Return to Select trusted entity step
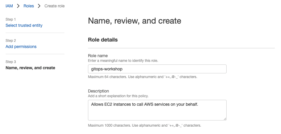Image resolution: width=281 pixels, height=134 pixels. (24, 25)
